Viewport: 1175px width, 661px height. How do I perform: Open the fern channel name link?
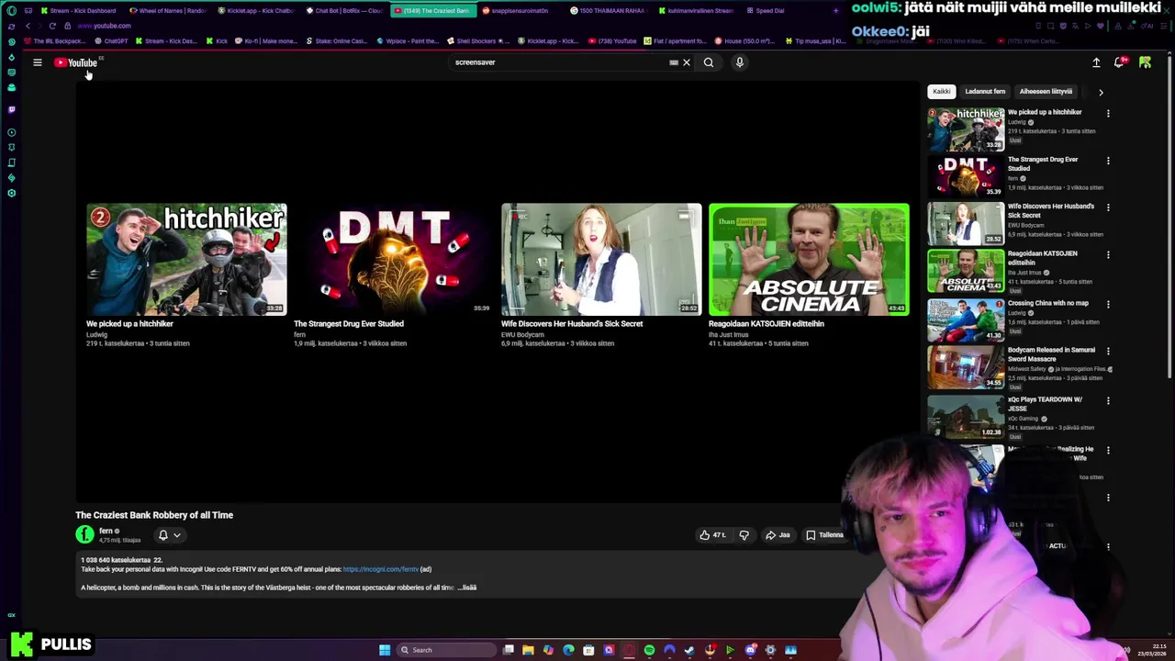[106, 531]
